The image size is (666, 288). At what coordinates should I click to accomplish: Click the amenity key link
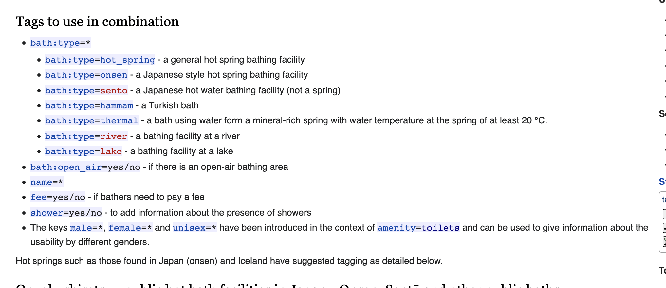click(x=396, y=228)
